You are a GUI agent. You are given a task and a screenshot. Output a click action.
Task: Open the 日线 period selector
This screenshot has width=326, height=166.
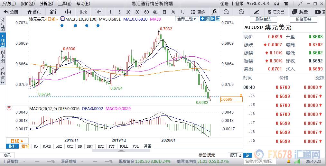coord(17,141)
